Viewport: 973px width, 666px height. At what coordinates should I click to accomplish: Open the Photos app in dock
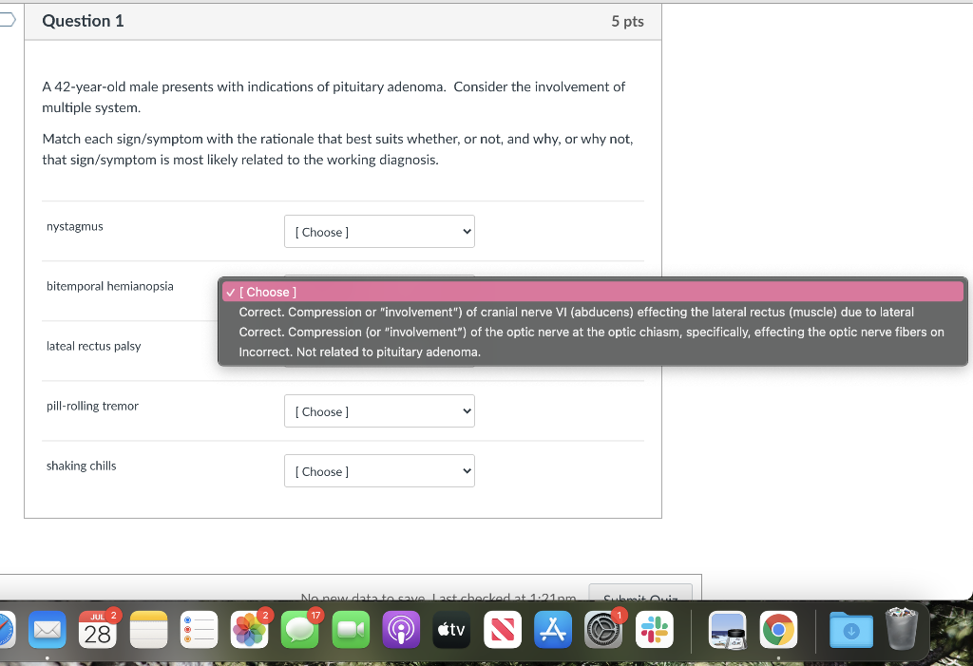[250, 629]
